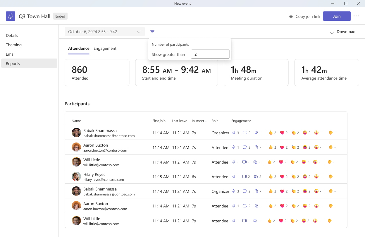This screenshot has height=237, width=365.
Task: Download the attendance report
Action: [x=342, y=32]
